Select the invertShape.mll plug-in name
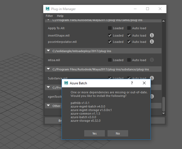 (59, 35)
